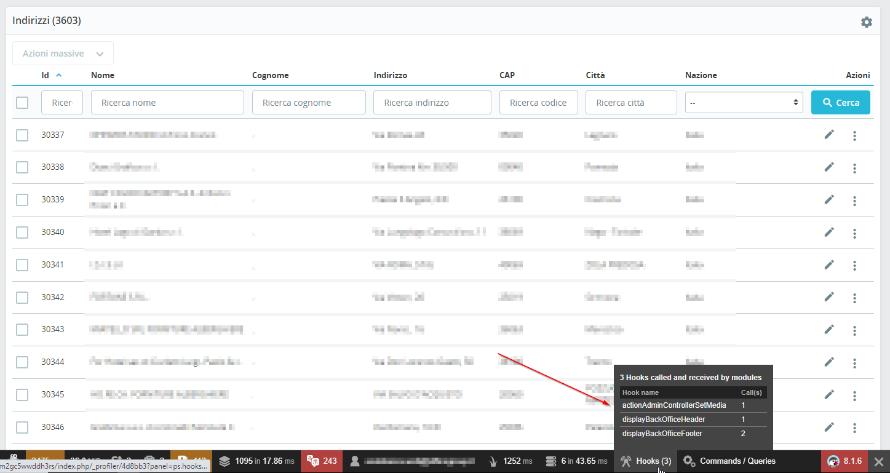Open more actions for row 30344
Image resolution: width=890 pixels, height=473 pixels.
tap(854, 363)
